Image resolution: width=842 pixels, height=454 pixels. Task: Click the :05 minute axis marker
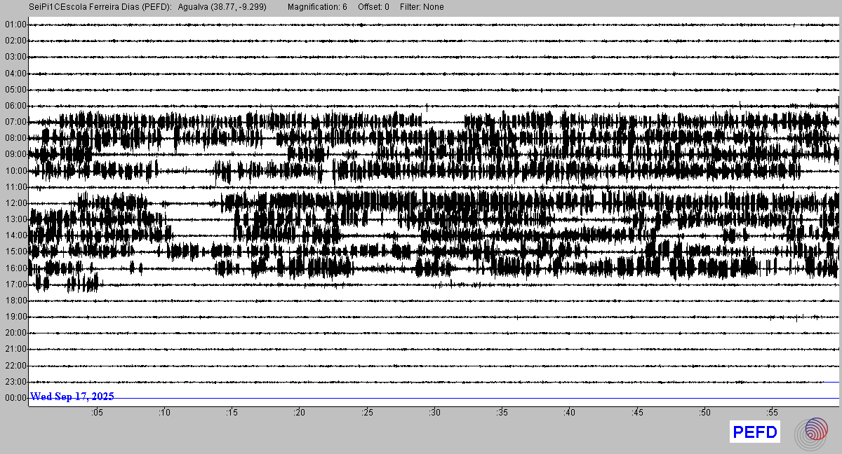click(96, 412)
